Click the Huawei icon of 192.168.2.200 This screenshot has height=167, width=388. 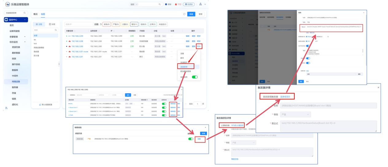pos(70,46)
